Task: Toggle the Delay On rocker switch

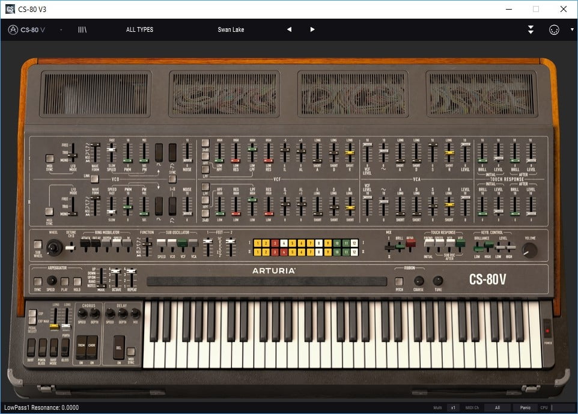Action: pyautogui.click(x=119, y=347)
